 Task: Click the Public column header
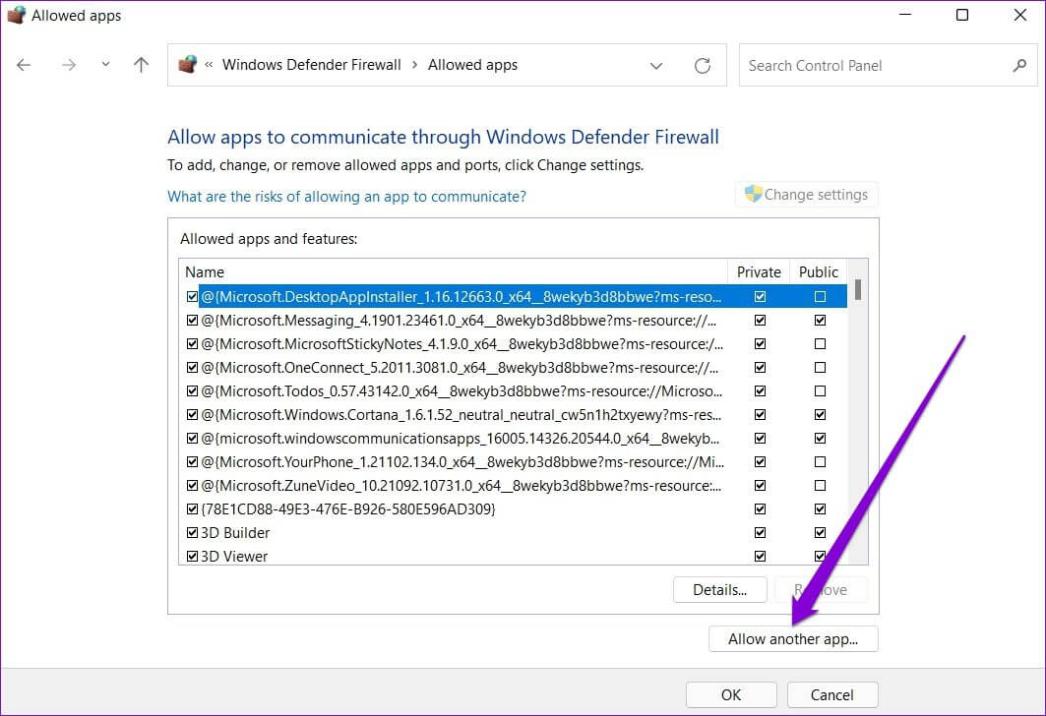point(819,272)
